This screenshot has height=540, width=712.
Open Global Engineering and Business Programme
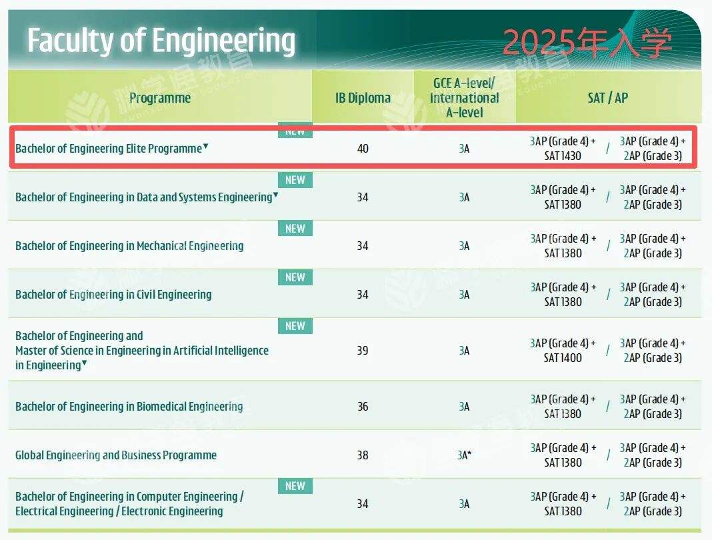pos(116,455)
